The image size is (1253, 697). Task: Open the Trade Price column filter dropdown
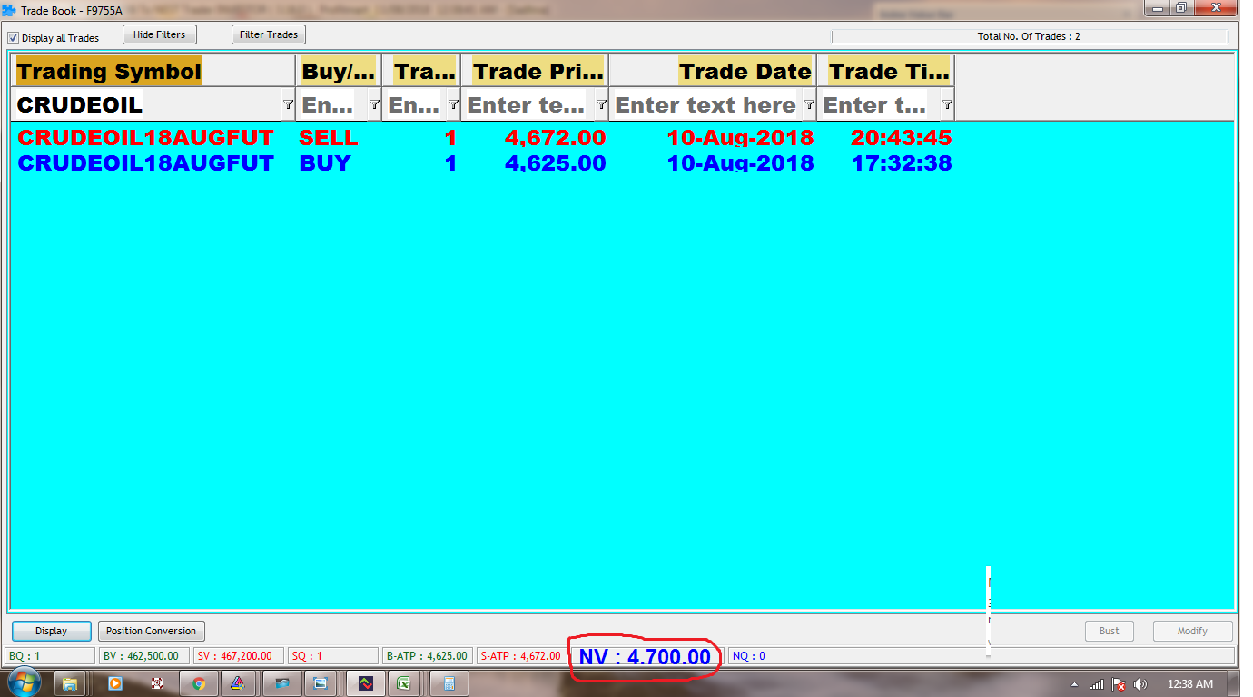point(600,105)
